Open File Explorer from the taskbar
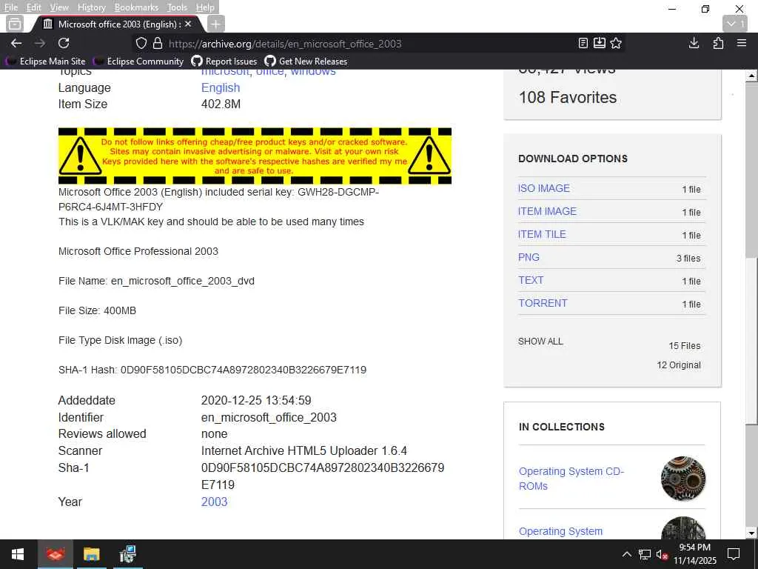The width and height of the screenshot is (758, 569). click(91, 554)
